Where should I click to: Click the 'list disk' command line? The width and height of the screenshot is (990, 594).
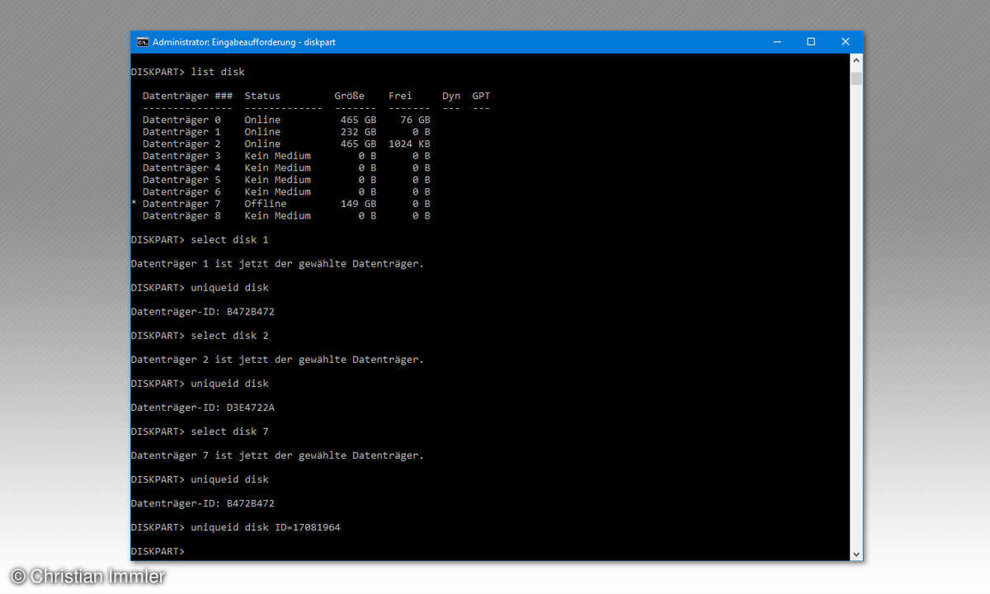(188, 72)
